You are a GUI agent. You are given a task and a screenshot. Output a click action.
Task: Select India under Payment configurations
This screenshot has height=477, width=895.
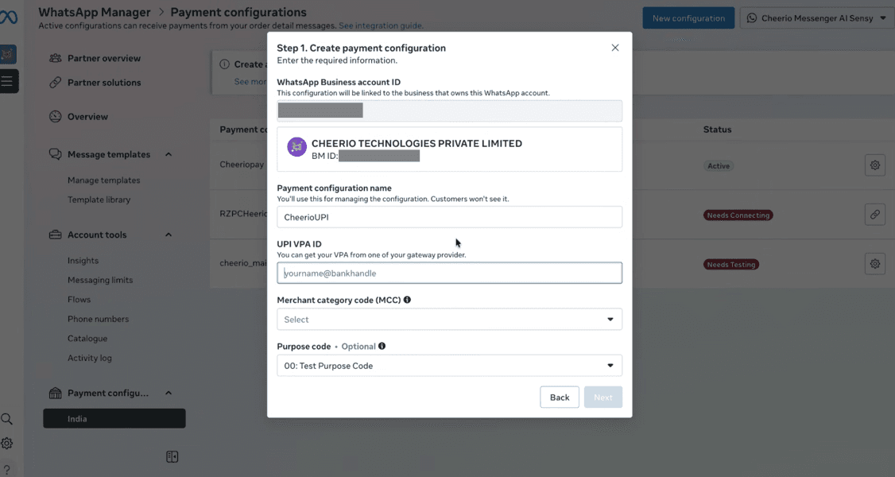coord(114,418)
